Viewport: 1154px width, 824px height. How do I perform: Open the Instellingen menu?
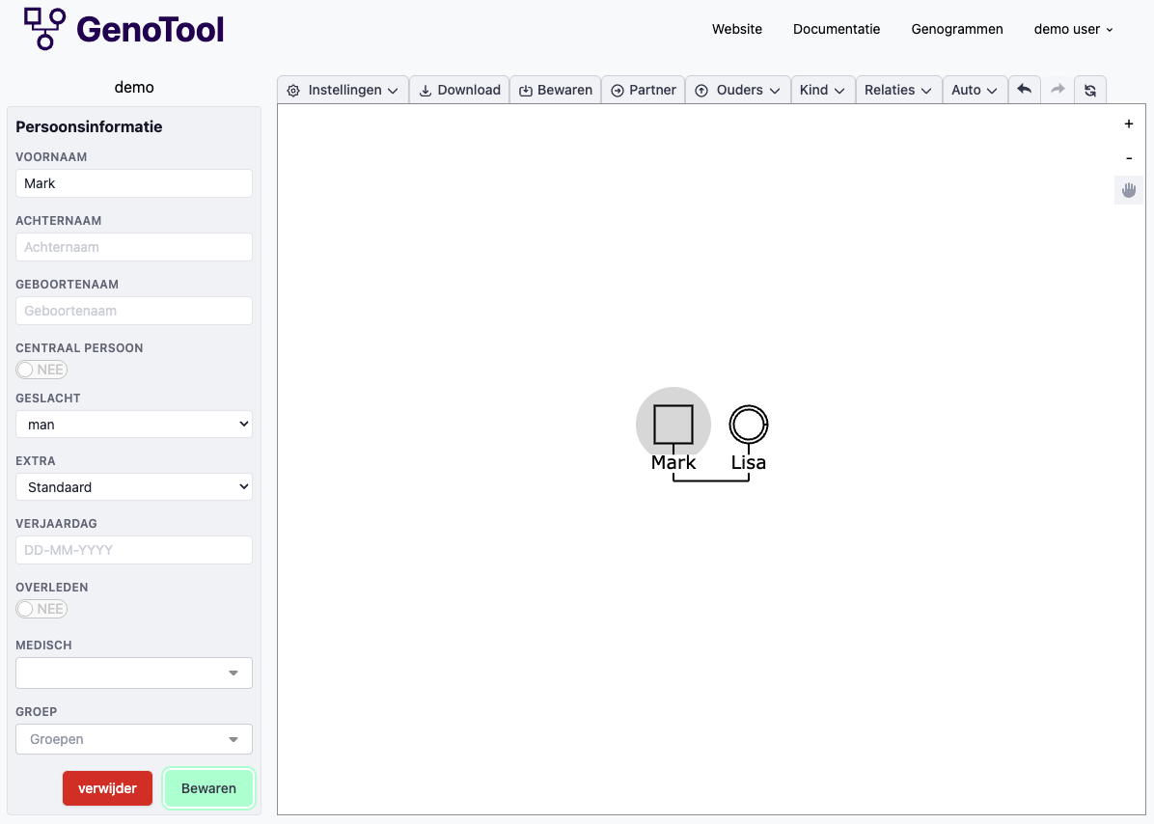(x=343, y=90)
